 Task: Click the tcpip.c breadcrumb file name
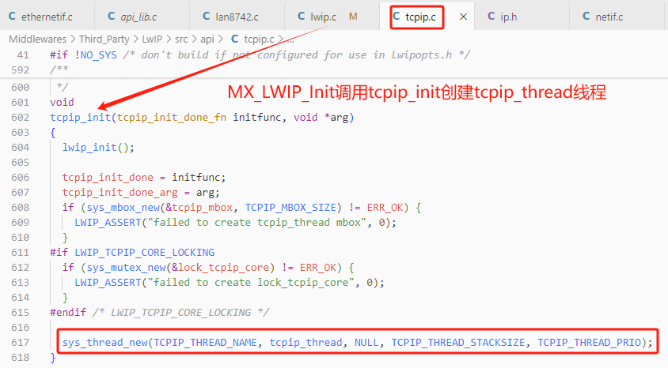(259, 39)
